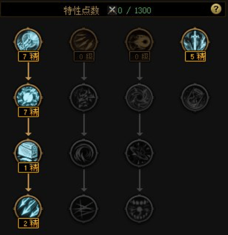Click the locked shattered shards skill icon
The height and width of the screenshot is (235, 228).
[x=84, y=98]
